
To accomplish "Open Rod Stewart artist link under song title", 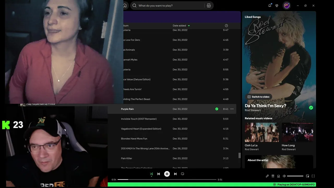I will 253,110.
